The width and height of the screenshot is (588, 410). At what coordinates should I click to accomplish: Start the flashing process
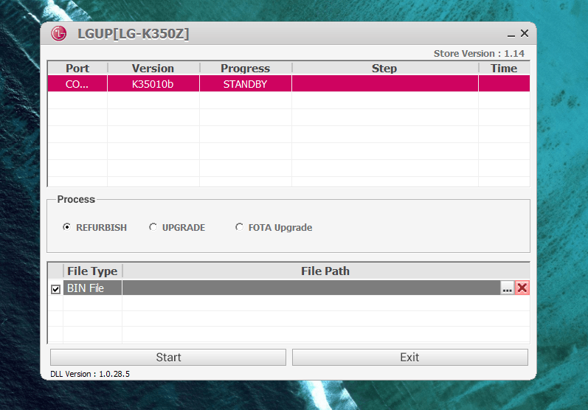click(168, 357)
